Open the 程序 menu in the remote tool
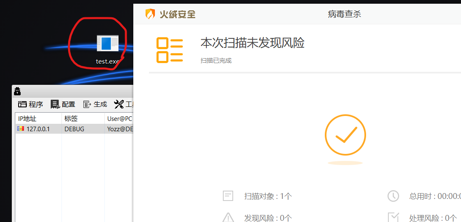Screen dimensions: 461x222 click(x=31, y=104)
